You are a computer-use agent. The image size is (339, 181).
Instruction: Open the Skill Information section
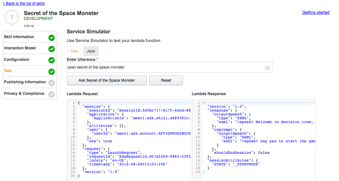(19, 37)
